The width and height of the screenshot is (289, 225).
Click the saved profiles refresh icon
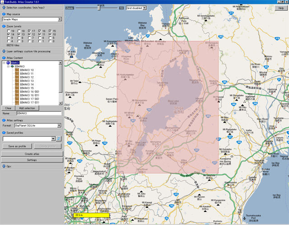pyautogui.click(x=59, y=139)
